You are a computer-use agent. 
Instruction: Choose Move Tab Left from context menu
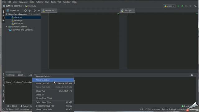pos(53,83)
